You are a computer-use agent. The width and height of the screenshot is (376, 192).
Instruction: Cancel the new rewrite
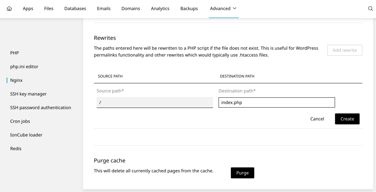(x=317, y=119)
